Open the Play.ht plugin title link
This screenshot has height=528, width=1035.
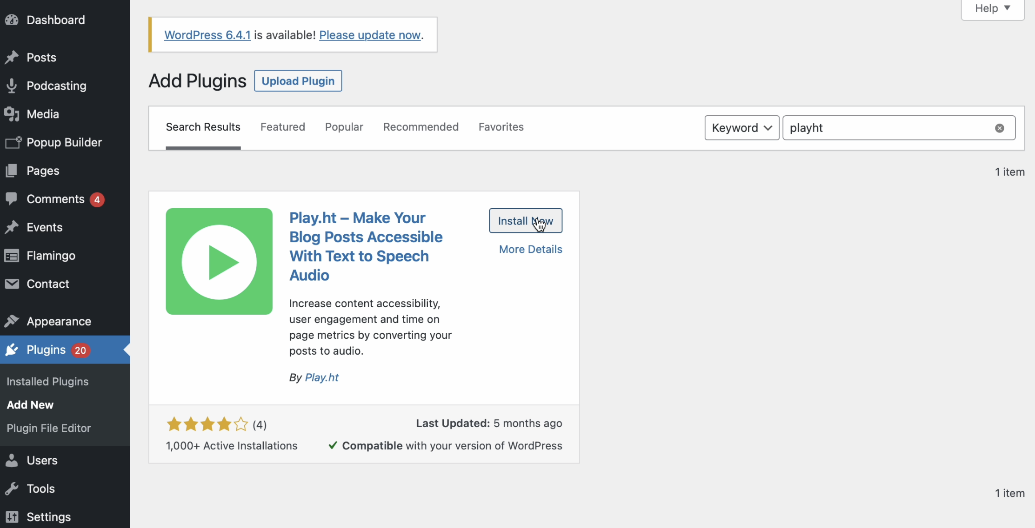coord(366,246)
